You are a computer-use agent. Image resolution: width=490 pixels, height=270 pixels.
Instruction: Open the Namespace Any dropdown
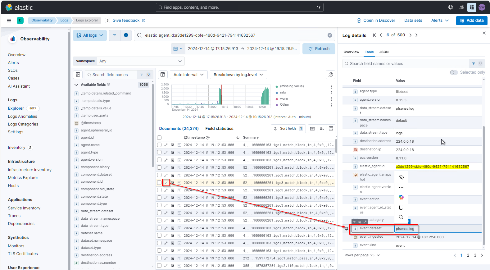tap(141, 61)
